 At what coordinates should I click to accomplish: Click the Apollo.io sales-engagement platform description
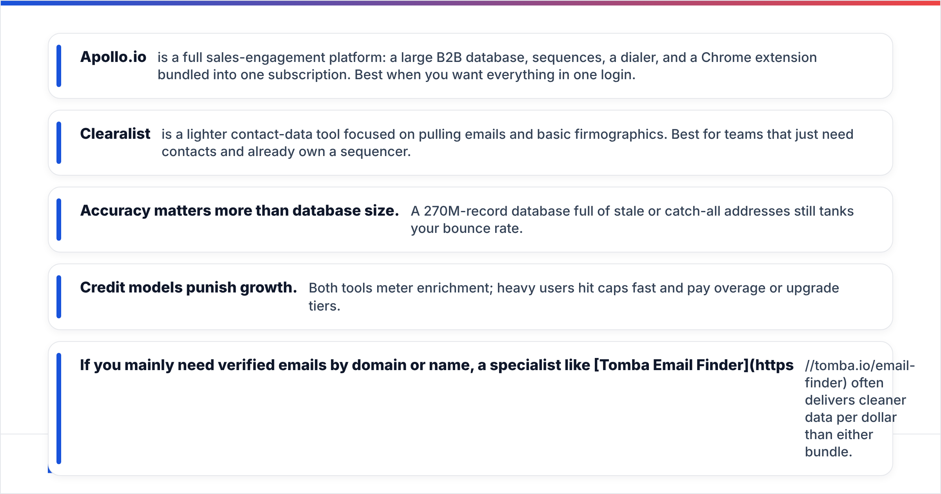[x=487, y=66]
